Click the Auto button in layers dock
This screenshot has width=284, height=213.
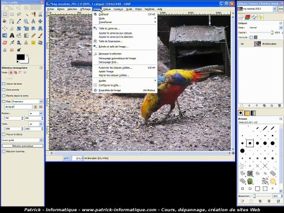click(280, 9)
